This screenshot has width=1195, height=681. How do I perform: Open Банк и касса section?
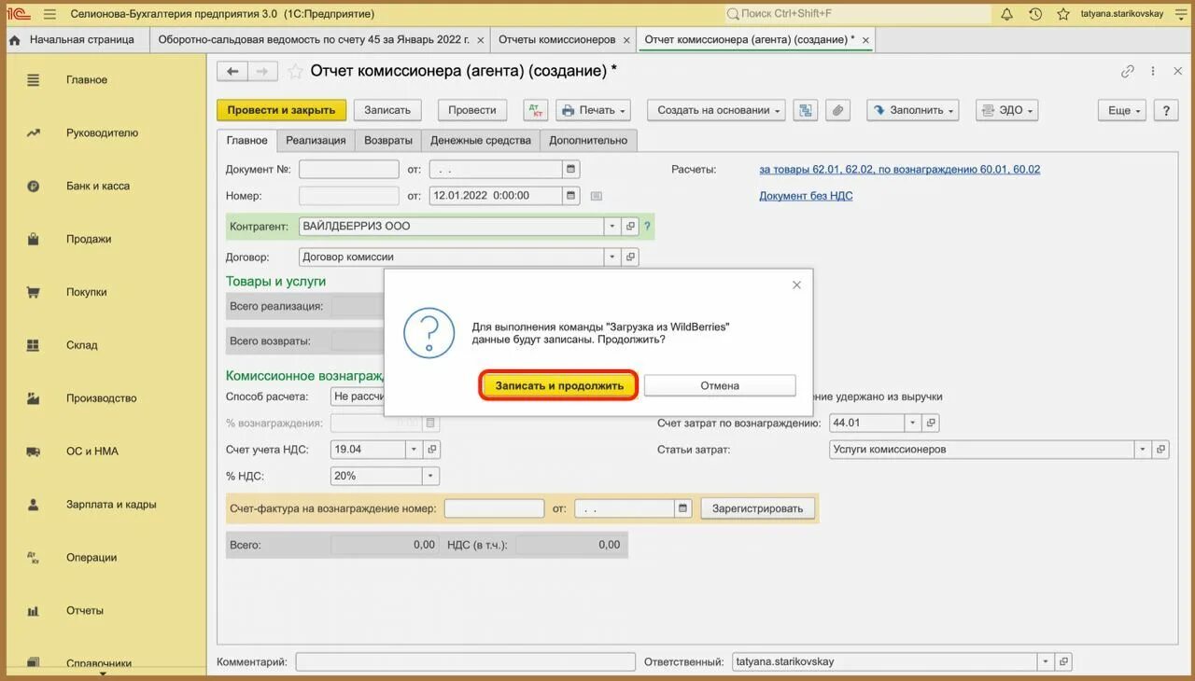point(97,187)
